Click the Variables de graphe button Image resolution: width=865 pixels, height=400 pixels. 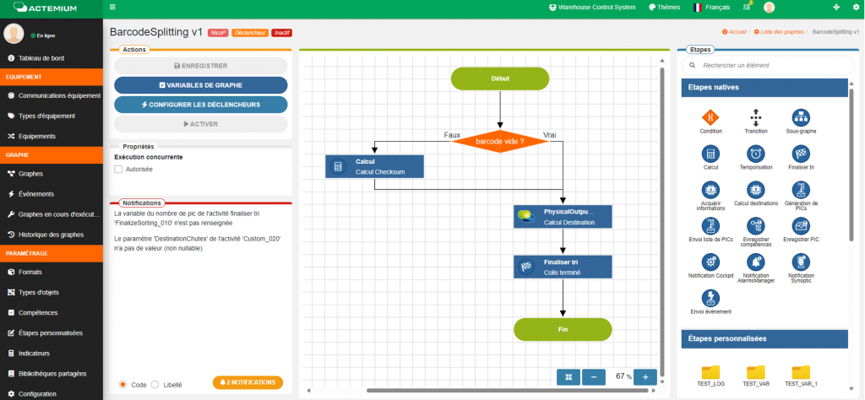pos(201,85)
